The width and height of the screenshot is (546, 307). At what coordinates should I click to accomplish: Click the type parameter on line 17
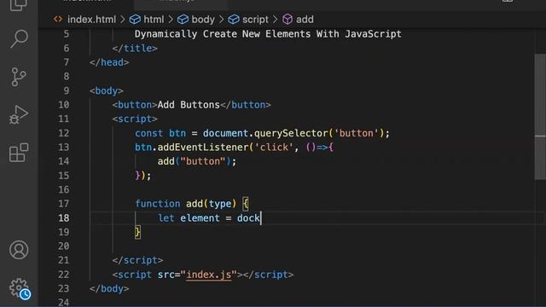tap(220, 204)
